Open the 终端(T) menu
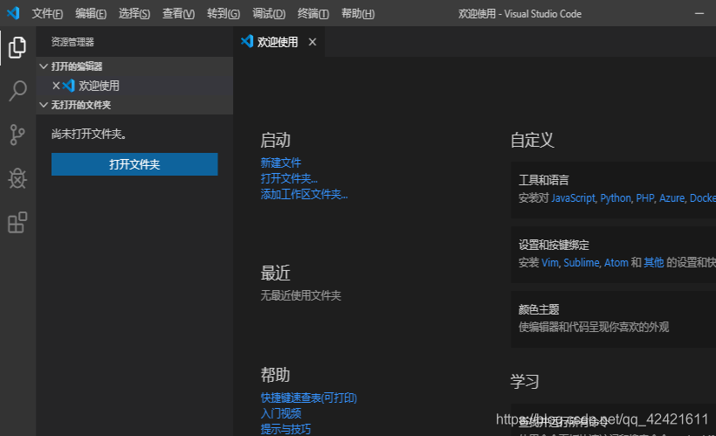The image size is (716, 436). 313,14
